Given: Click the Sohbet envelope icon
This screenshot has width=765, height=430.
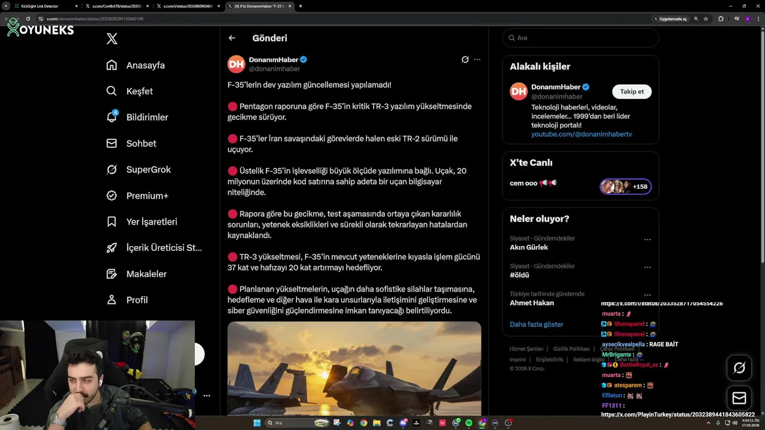Looking at the screenshot, I should [x=112, y=143].
